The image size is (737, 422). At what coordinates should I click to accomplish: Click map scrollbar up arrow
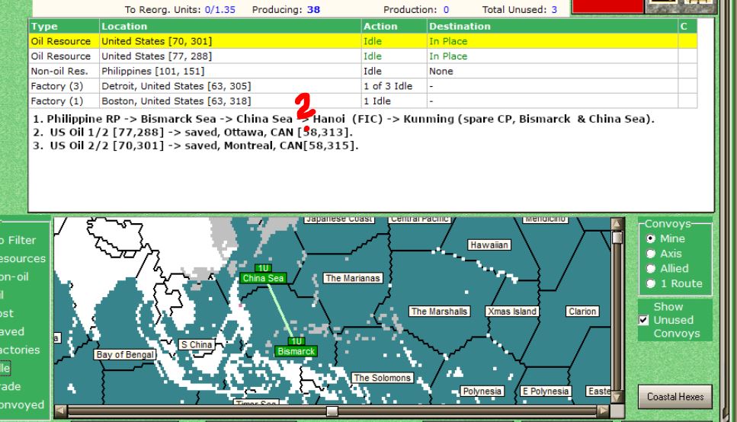pyautogui.click(x=617, y=224)
